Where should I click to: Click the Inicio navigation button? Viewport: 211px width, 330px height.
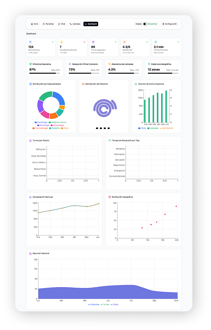tap(35, 24)
